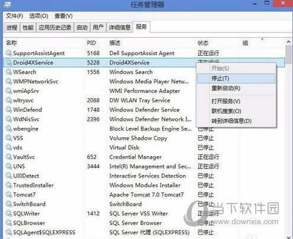The width and height of the screenshot is (293, 239).
Task: Click the vertical scrollbar thumb
Action: [288, 54]
